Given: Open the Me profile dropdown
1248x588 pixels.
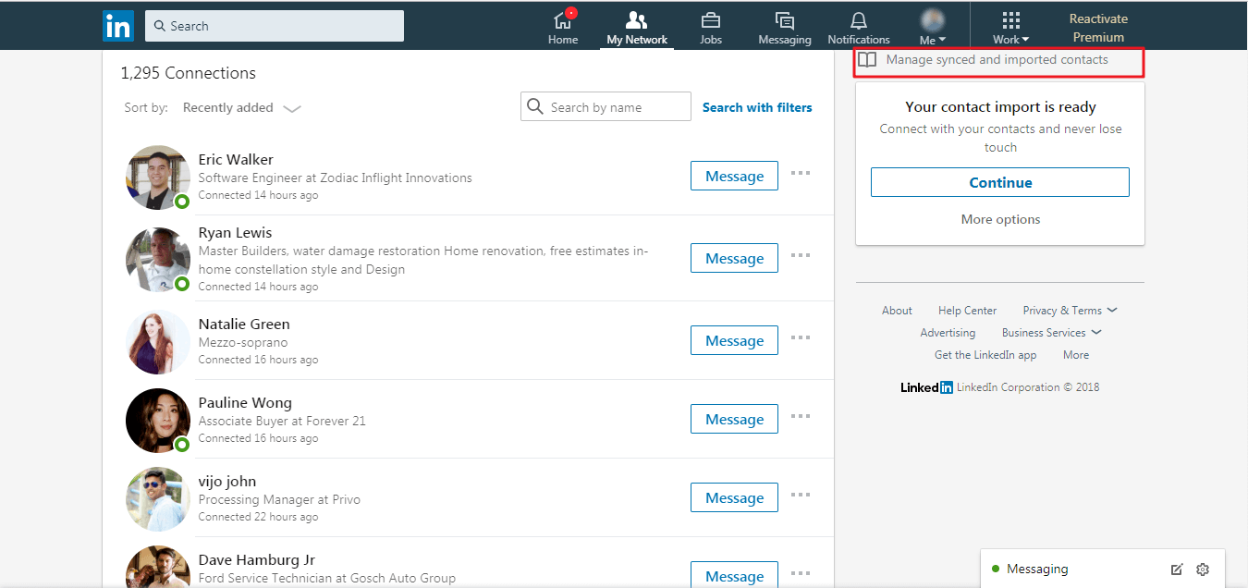Looking at the screenshot, I should [x=933, y=28].
